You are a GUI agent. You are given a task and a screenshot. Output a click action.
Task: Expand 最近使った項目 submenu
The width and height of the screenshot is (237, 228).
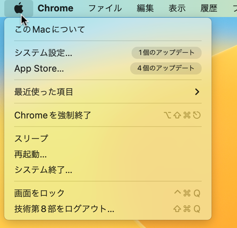(x=108, y=92)
